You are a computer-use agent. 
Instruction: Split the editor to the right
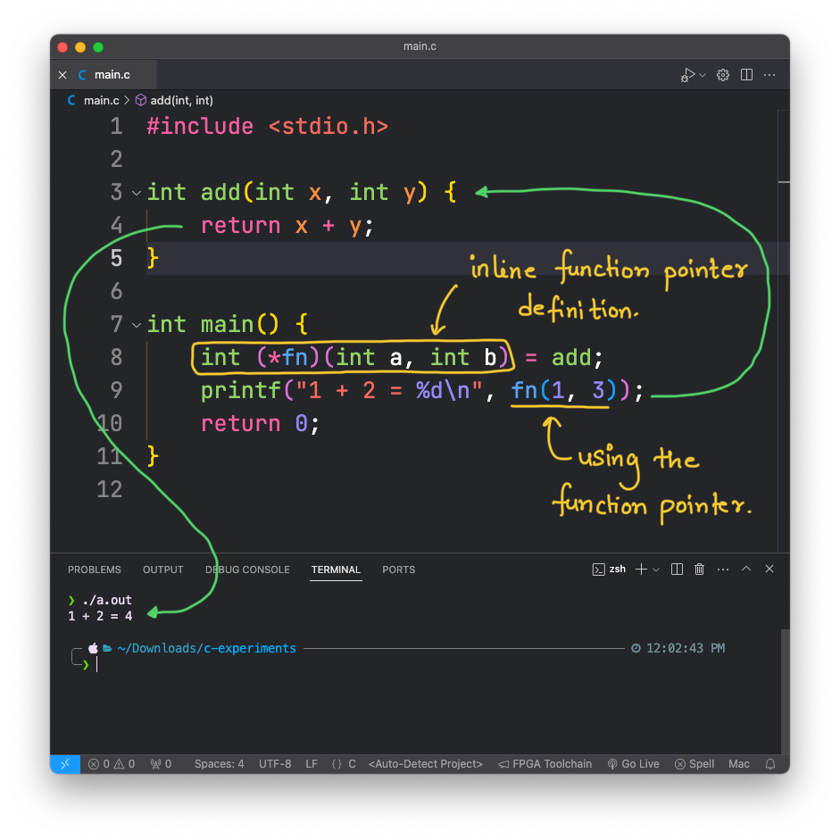click(747, 75)
